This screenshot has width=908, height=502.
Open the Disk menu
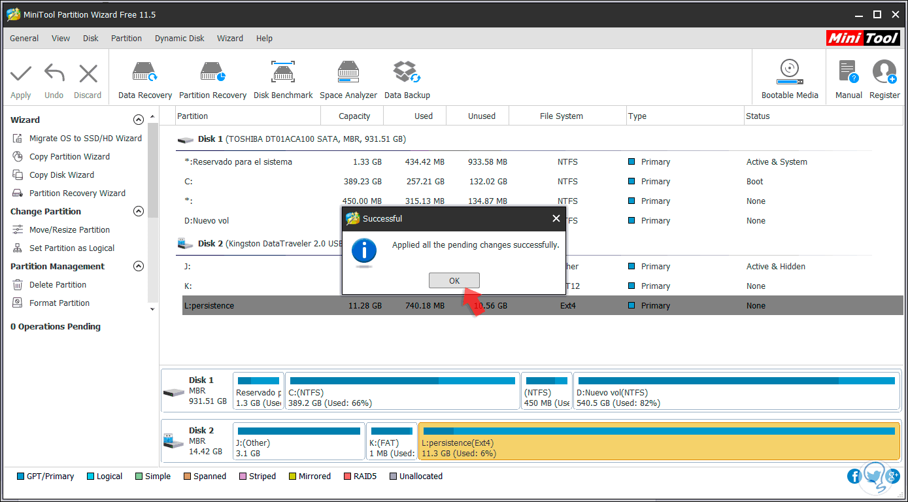[91, 39]
